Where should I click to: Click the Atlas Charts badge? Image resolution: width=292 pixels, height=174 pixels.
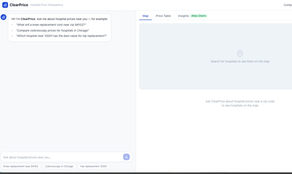(199, 16)
